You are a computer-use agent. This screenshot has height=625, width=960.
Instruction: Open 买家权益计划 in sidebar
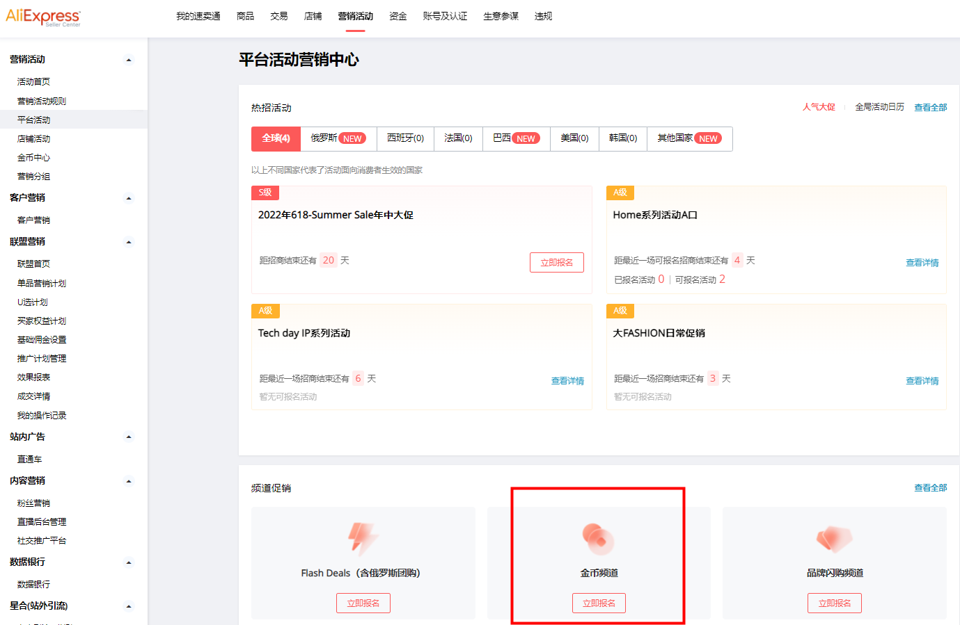click(x=42, y=321)
